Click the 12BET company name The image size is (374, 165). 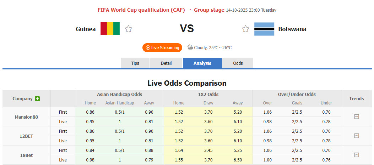(x=26, y=136)
